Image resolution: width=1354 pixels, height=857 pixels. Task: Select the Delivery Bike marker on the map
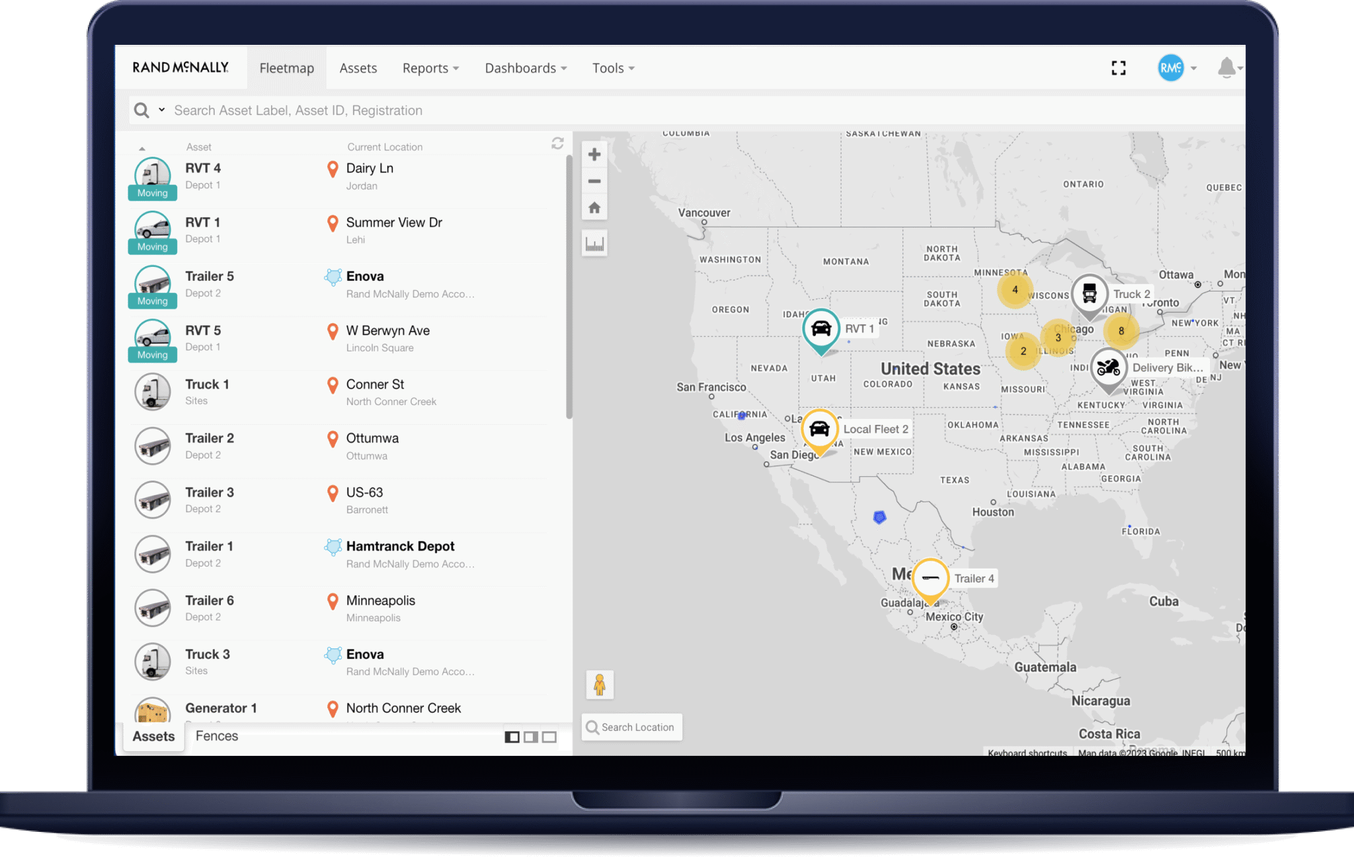click(x=1108, y=367)
